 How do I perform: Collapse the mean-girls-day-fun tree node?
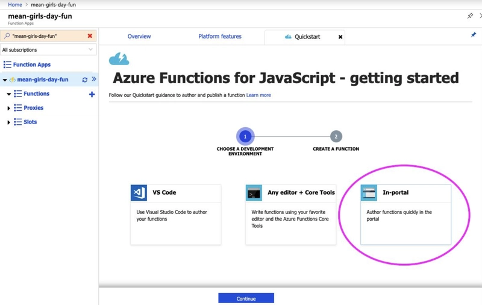point(5,80)
